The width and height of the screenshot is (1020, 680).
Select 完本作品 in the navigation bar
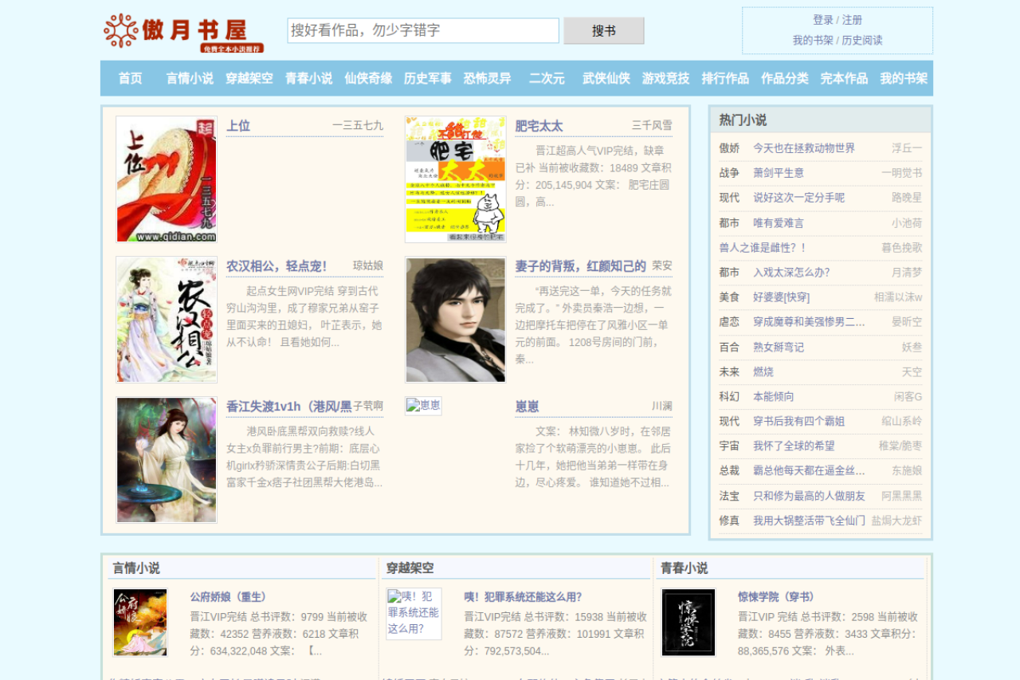point(844,78)
